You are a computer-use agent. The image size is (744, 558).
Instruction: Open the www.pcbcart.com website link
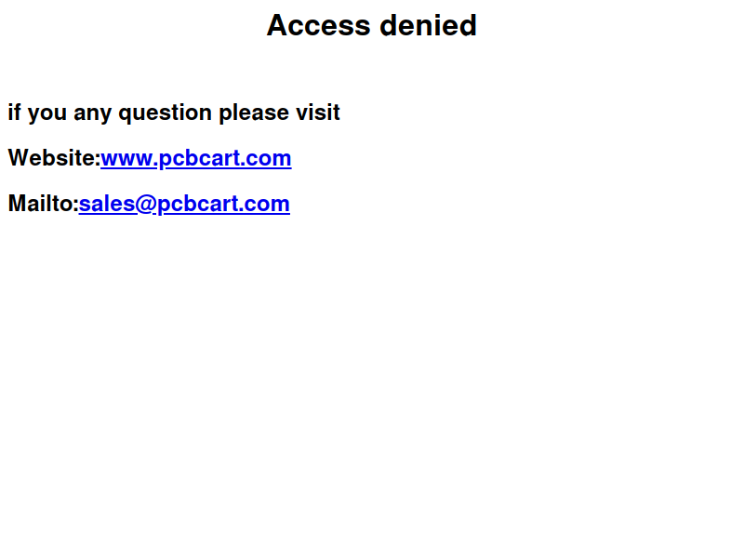tap(196, 158)
